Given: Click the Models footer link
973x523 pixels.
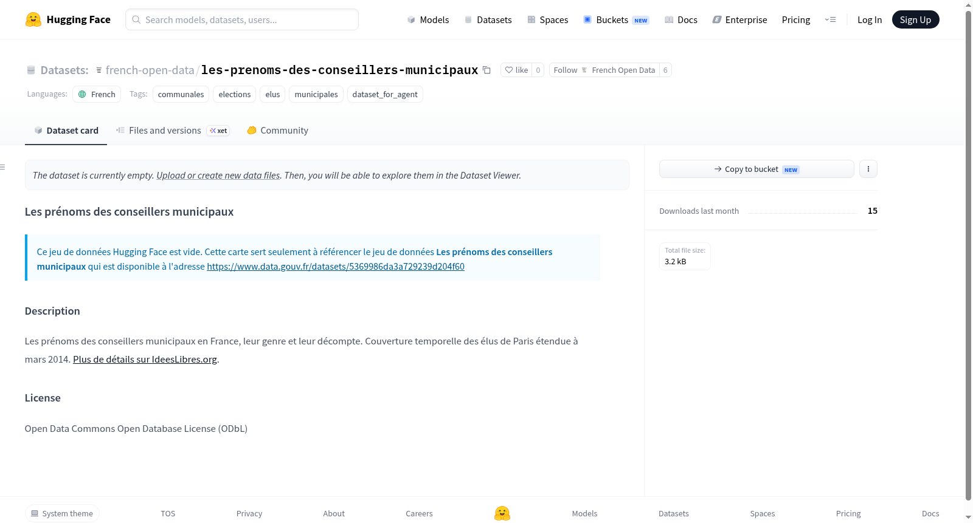Looking at the screenshot, I should (x=584, y=513).
